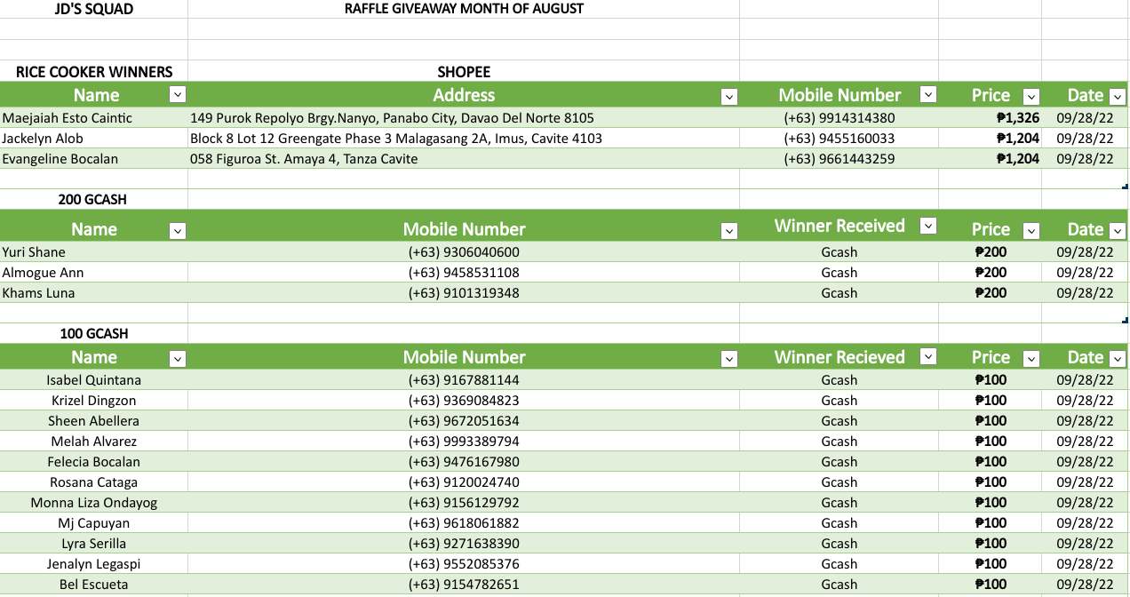Select the name Khams Luna
The height and width of the screenshot is (597, 1130).
click(38, 293)
